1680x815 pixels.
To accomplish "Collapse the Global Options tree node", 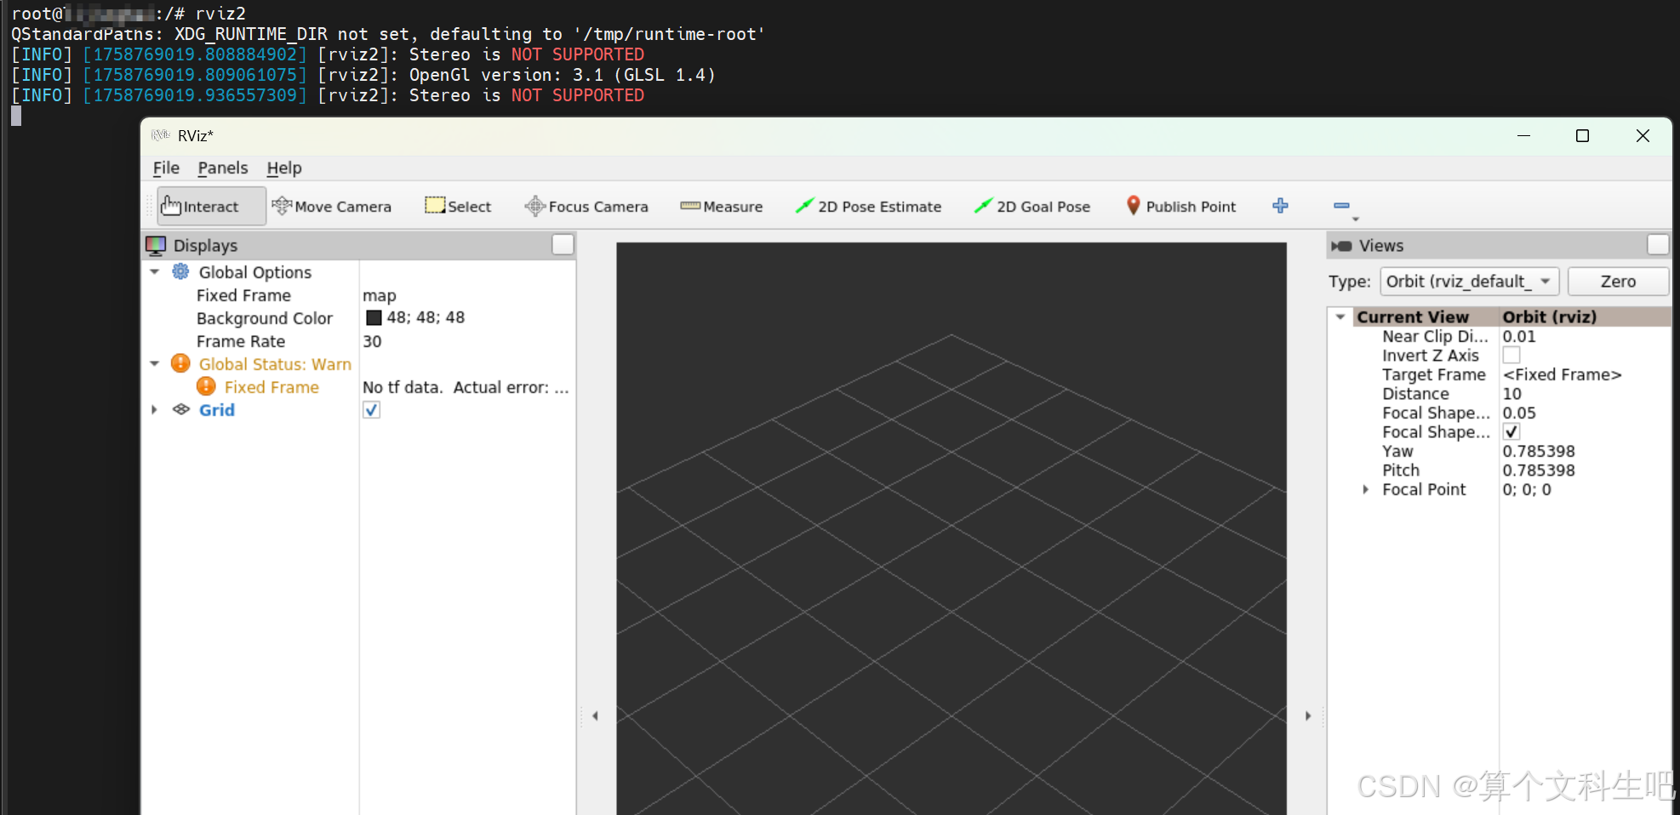I will [155, 272].
